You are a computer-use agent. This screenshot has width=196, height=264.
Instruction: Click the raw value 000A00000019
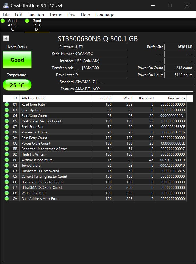tap(172, 165)
